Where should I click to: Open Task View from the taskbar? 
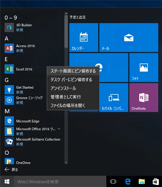pos(113,182)
